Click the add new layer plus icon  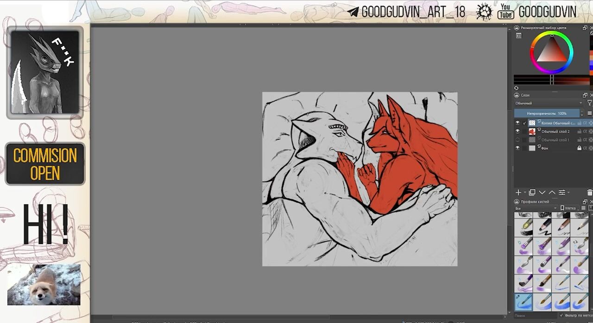coord(518,193)
